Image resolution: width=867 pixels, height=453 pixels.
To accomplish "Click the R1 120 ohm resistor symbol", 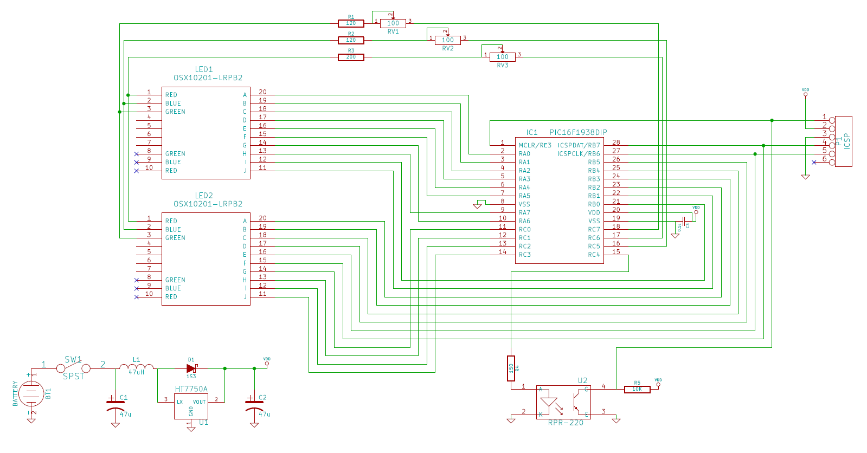I will pos(351,23).
